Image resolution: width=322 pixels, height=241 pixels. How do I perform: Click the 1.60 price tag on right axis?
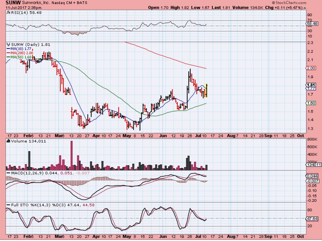click(311, 103)
